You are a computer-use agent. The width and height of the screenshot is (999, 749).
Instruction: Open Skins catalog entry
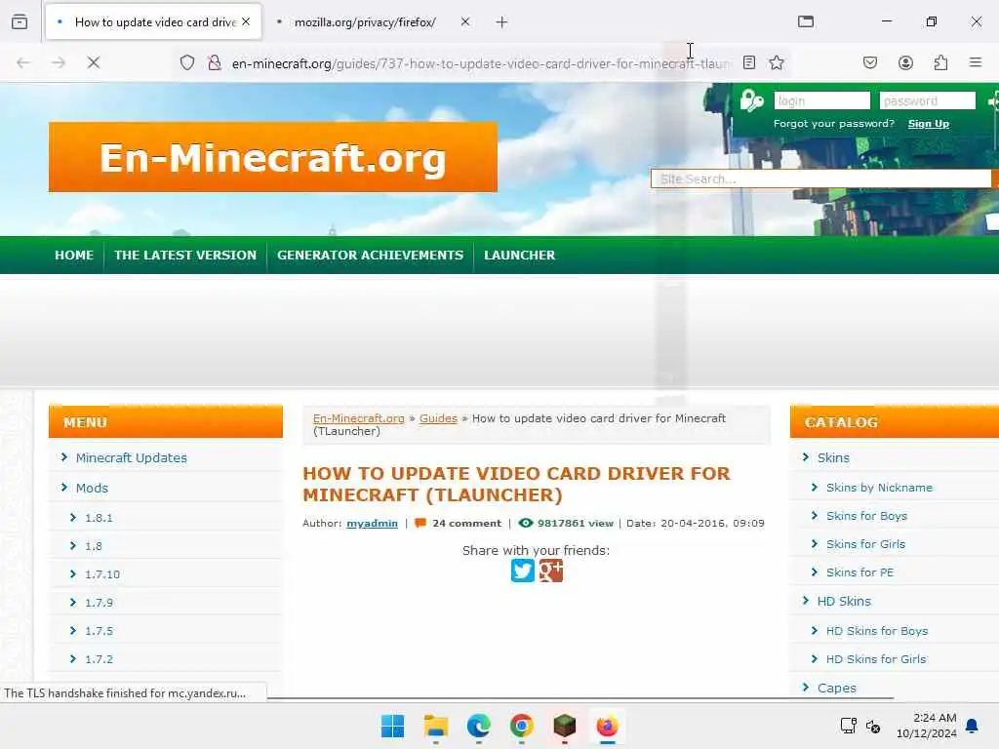click(x=833, y=458)
